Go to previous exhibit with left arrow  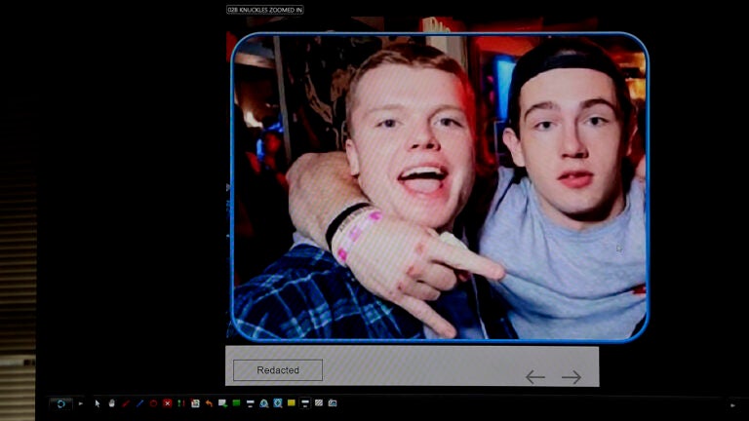coord(534,377)
